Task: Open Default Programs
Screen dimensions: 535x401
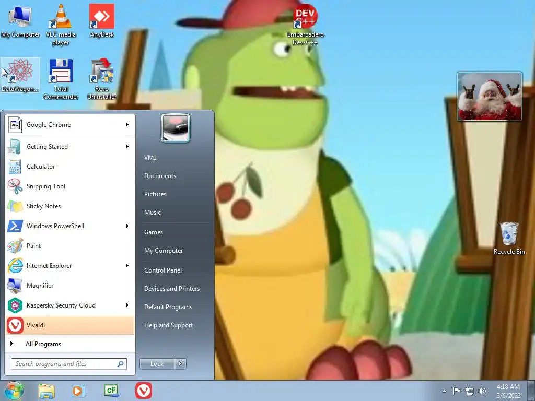Action: (168, 307)
